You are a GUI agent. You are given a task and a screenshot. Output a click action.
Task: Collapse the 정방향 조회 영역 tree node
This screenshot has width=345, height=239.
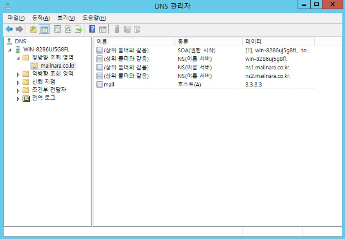coord(18,58)
